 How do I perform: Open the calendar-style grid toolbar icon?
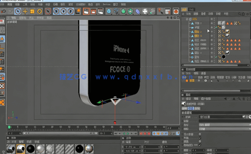pyautogui.click(x=168, y=11)
